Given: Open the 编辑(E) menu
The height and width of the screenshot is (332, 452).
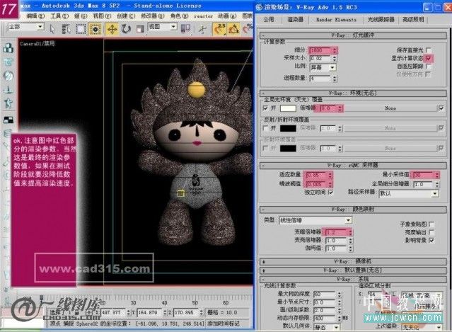Looking at the screenshot, I should 35,16.
